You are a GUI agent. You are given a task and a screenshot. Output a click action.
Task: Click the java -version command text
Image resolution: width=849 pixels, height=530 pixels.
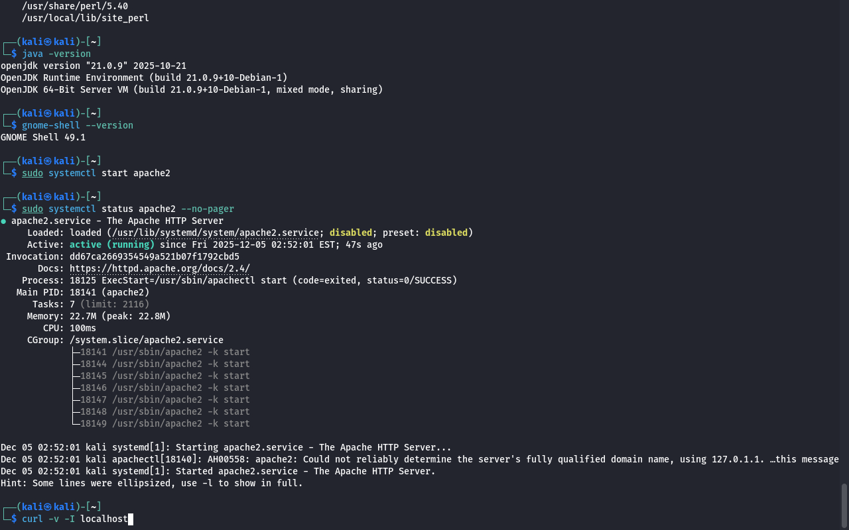point(56,54)
